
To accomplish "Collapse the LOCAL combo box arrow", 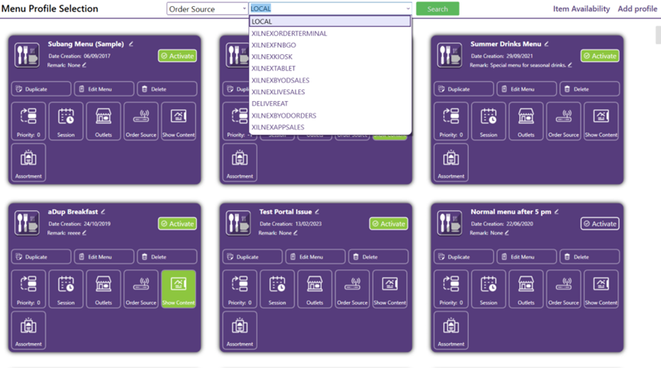I will [407, 9].
